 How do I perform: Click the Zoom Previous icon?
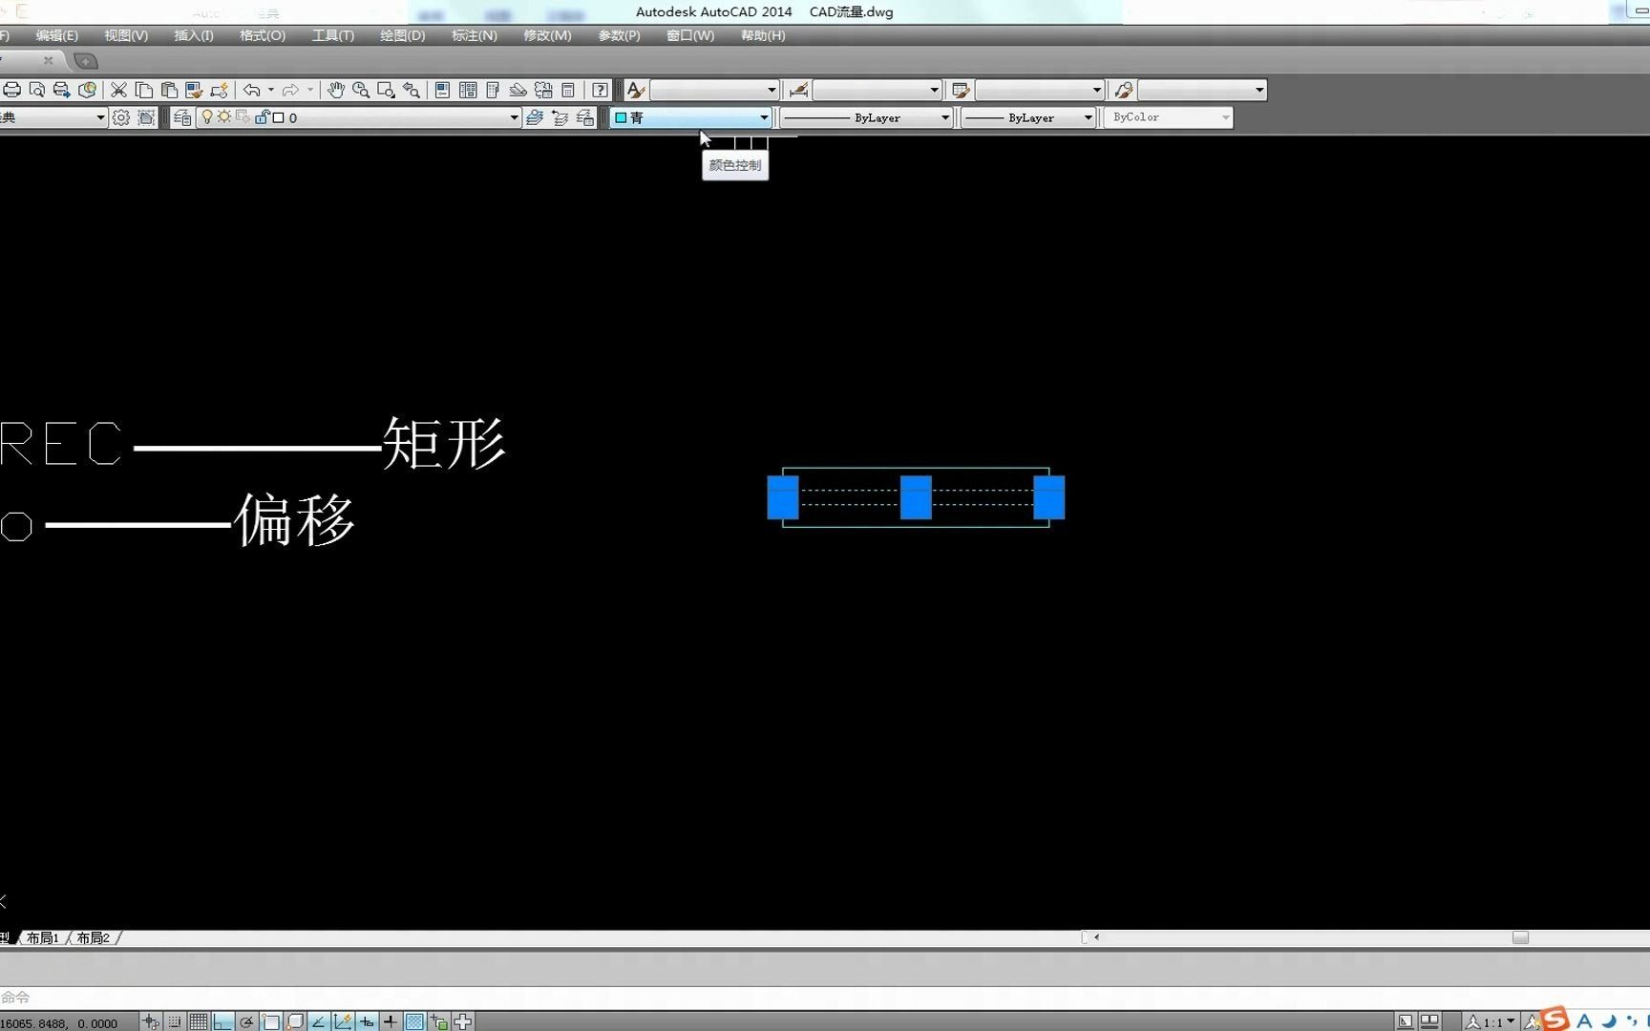click(x=411, y=90)
